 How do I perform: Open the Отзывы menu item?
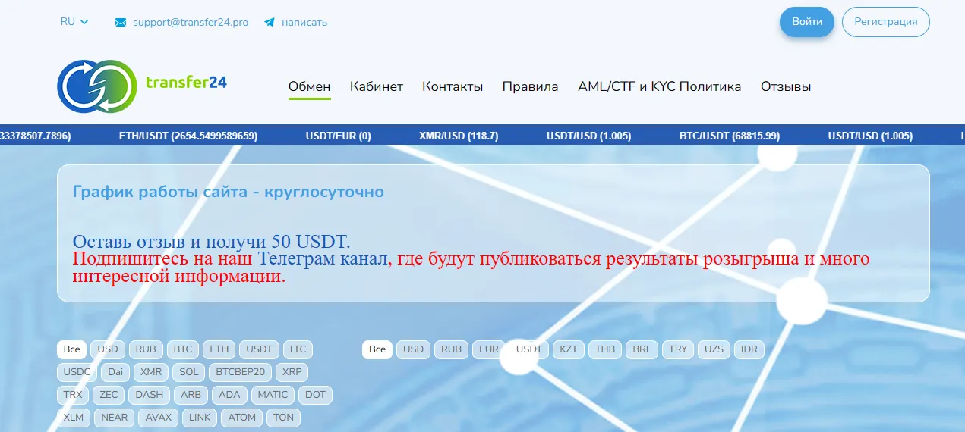[x=786, y=86]
